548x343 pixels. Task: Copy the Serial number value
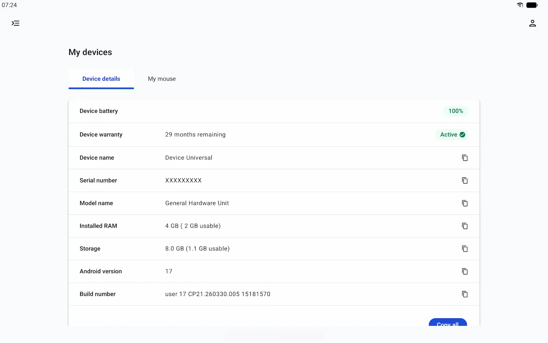(464, 180)
